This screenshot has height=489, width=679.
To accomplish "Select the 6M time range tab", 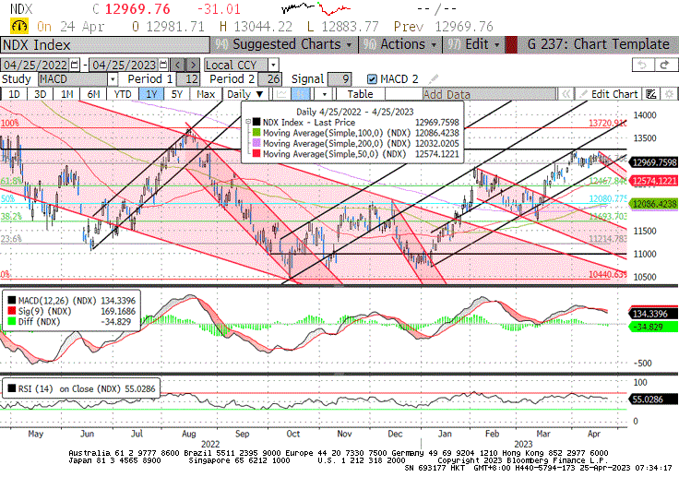I will coord(93,94).
